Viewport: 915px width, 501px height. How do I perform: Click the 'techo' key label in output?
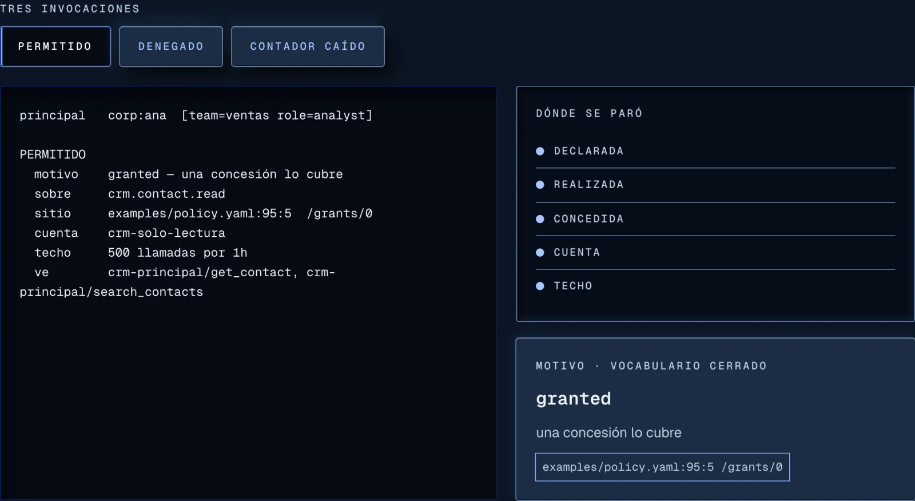coord(53,253)
